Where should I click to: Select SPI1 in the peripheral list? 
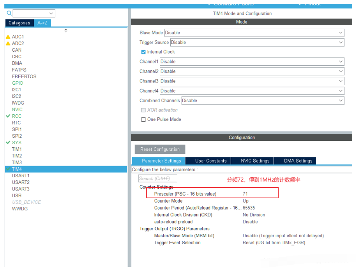pos(17,130)
